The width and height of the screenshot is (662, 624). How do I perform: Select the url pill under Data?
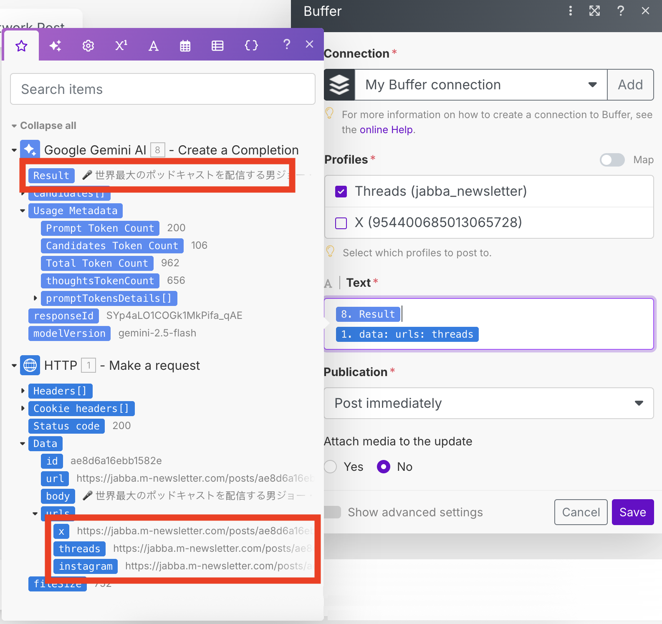tap(55, 479)
